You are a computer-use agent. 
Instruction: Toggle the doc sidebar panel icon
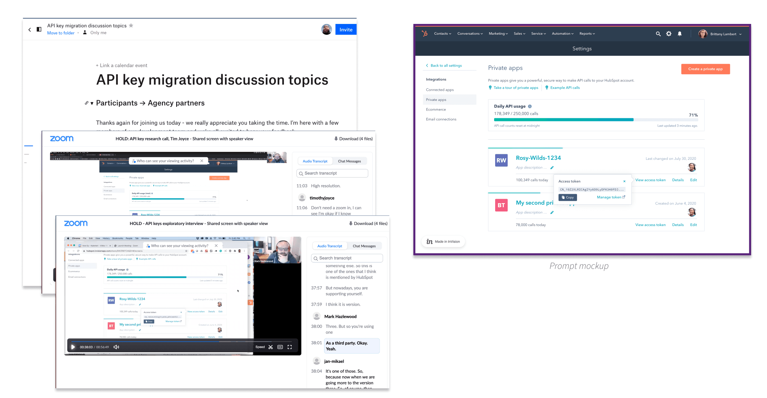[x=39, y=29]
